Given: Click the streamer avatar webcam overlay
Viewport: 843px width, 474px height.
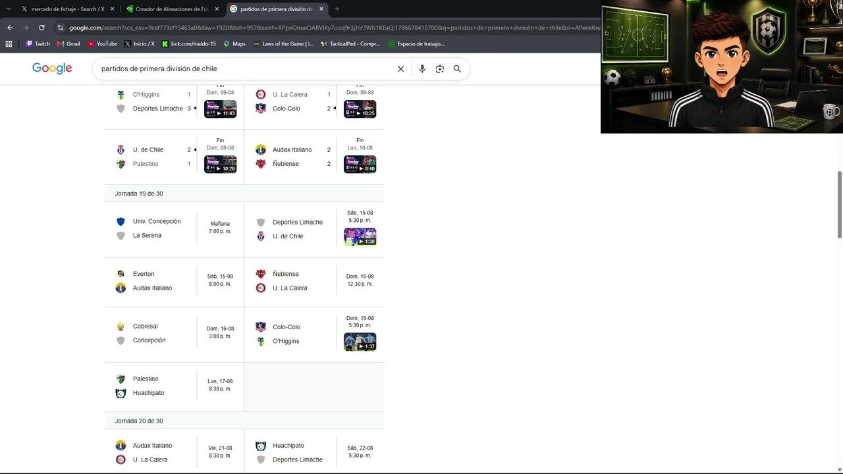Looking at the screenshot, I should tap(722, 66).
